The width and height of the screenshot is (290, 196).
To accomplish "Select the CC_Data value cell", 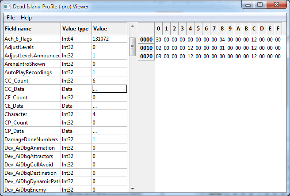I will 109,89.
